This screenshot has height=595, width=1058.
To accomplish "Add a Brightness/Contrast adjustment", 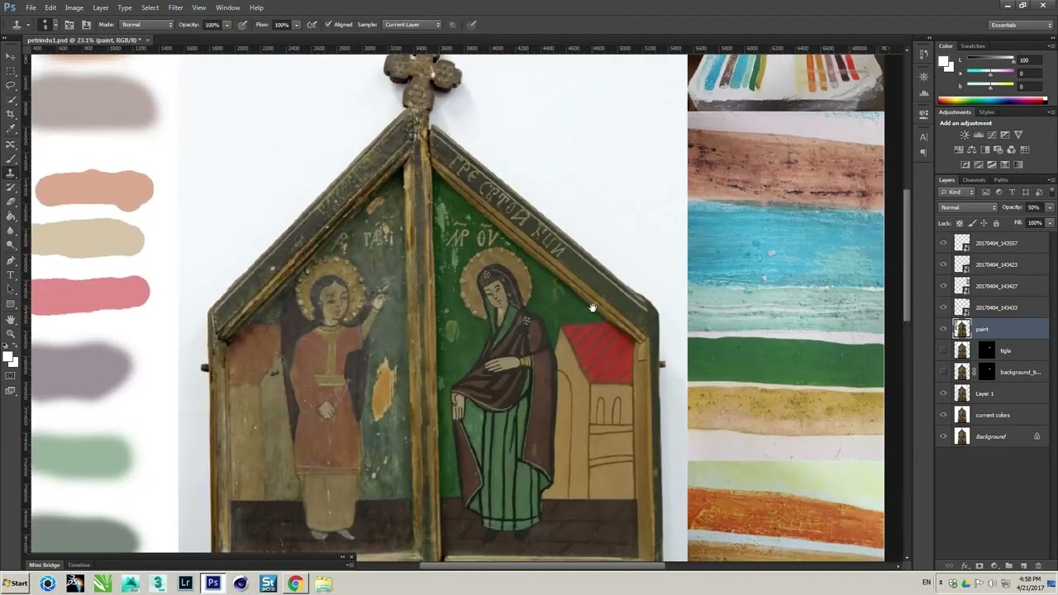I will point(965,135).
